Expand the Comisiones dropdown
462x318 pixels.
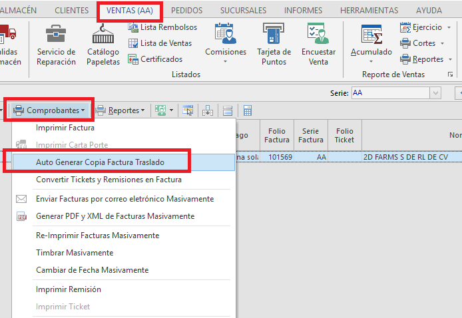(x=225, y=61)
